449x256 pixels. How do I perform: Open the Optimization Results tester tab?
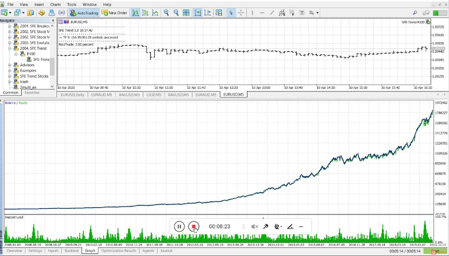[119, 251]
